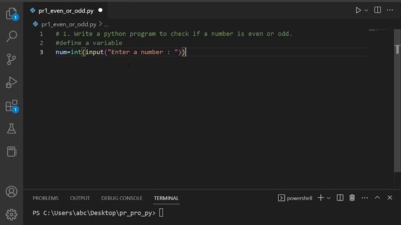Click the 'int' keyword on line 3

(x=76, y=52)
